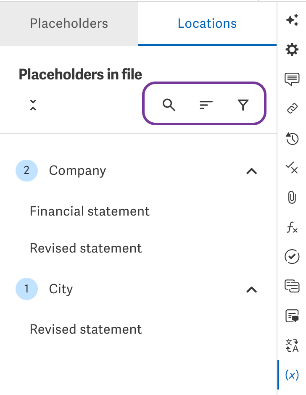
Task: Click the link icon in the sidebar
Action: pos(292,108)
